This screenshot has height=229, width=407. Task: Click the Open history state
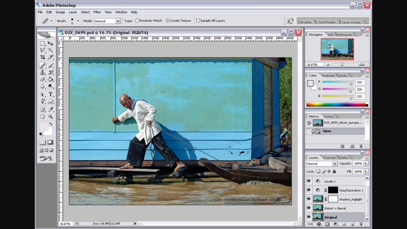tap(327, 131)
